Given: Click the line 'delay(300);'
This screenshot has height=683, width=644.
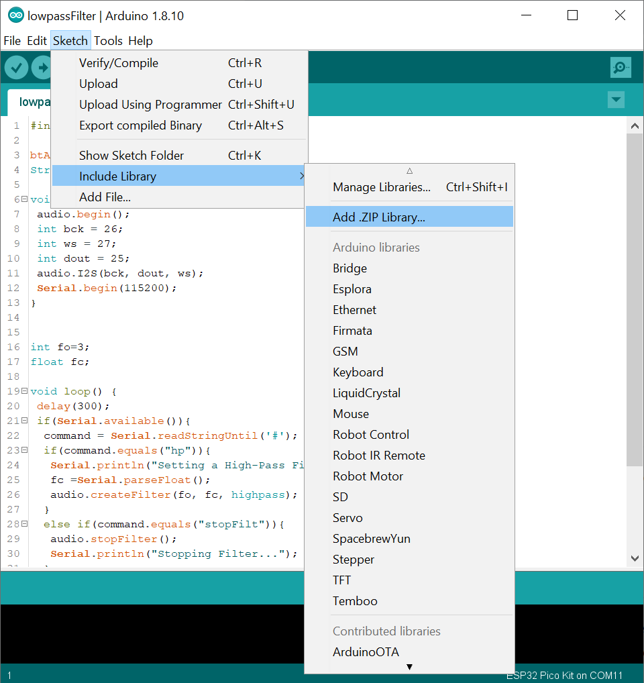Looking at the screenshot, I should tap(73, 407).
